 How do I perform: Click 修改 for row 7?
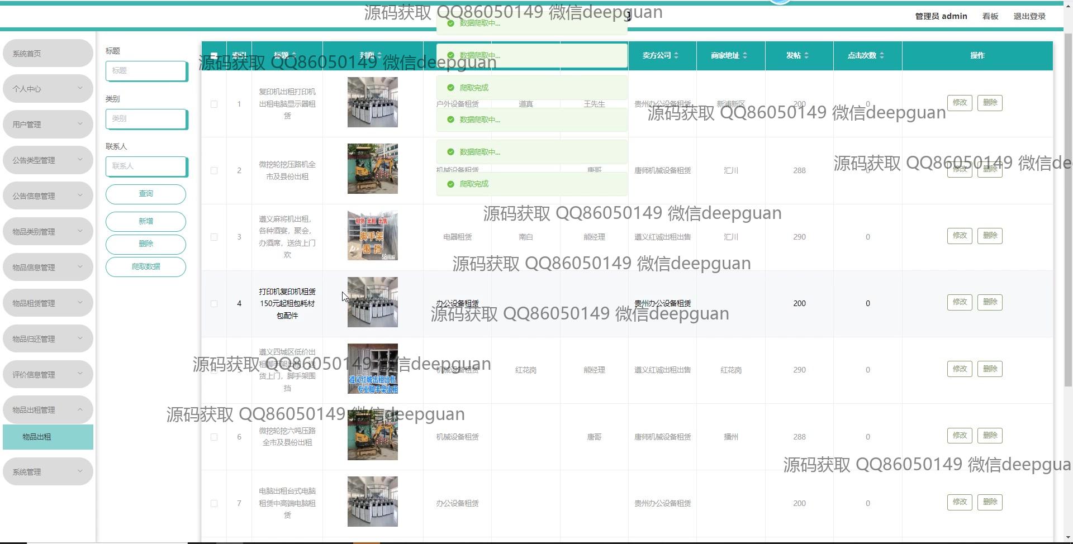click(960, 502)
